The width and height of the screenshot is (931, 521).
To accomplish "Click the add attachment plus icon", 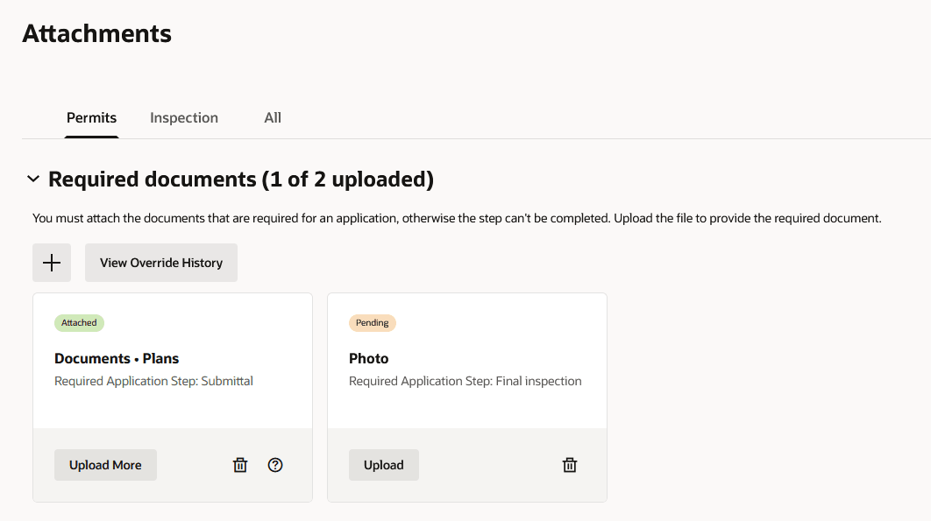I will (51, 262).
